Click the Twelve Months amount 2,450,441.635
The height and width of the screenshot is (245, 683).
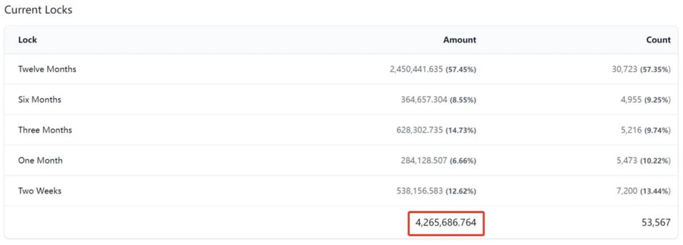[417, 69]
